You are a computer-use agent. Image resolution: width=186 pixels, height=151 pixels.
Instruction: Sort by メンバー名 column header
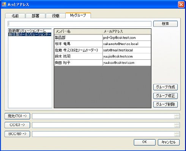click(x=78, y=31)
